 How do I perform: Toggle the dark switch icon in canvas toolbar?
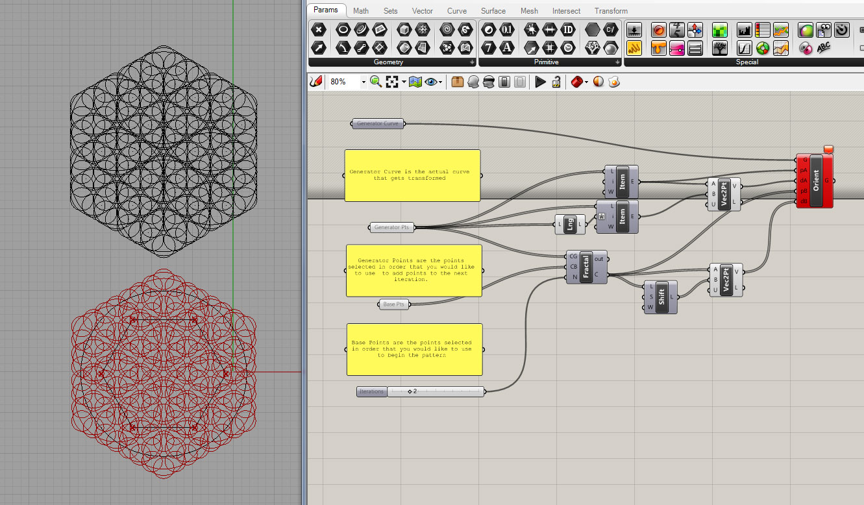point(504,82)
